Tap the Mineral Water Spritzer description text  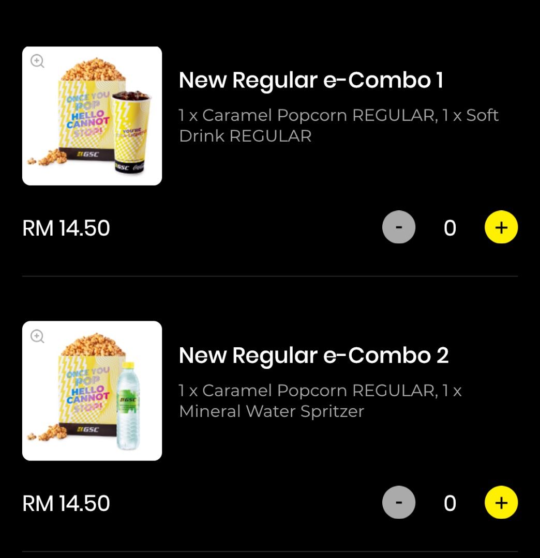click(x=320, y=401)
